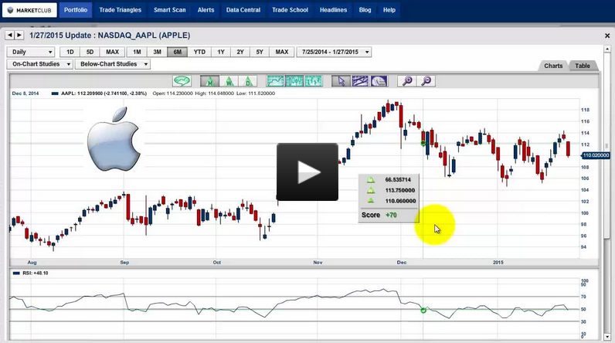Select the 1Y time range button
This screenshot has height=343, width=615.
(221, 52)
